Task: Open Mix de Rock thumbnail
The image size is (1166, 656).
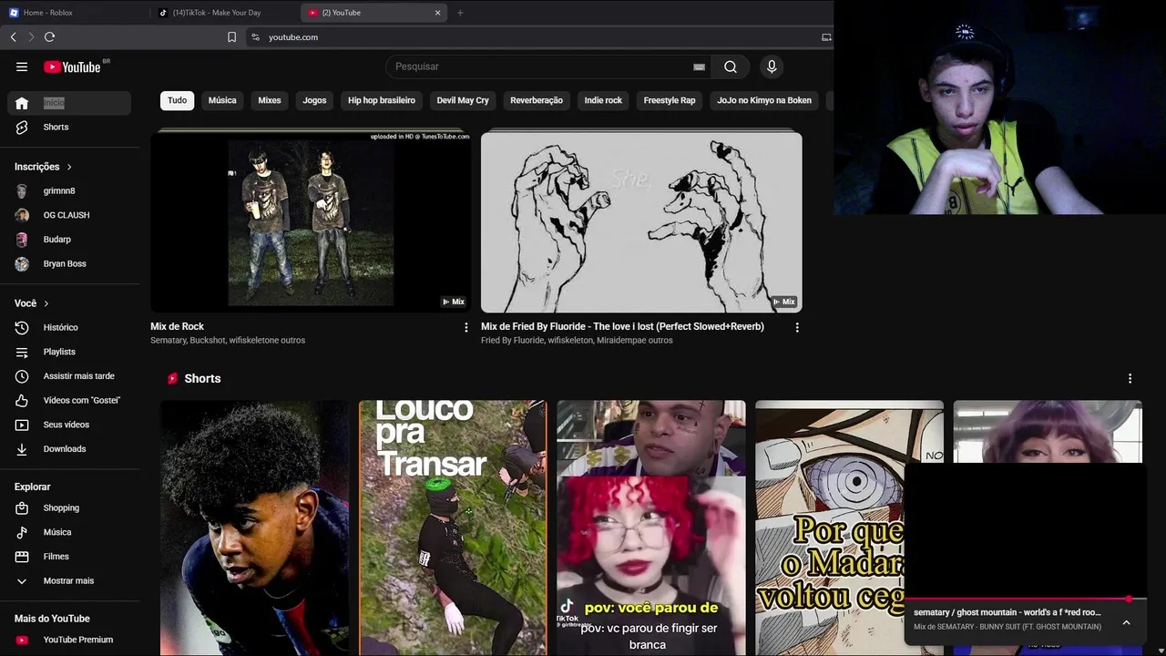Action: (311, 222)
